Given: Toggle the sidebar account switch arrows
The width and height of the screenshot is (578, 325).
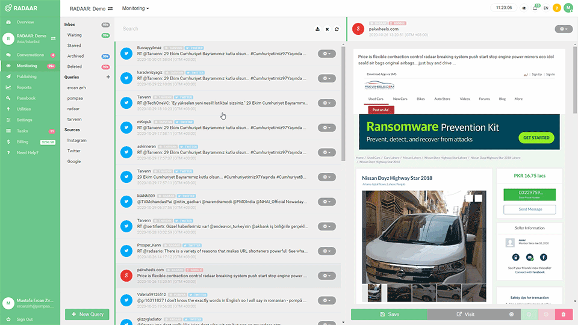Looking at the screenshot, I should [53, 39].
